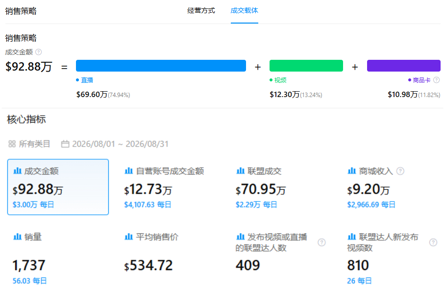Select the 平均销售价 metric card
The image size is (445, 301).
tap(170, 258)
